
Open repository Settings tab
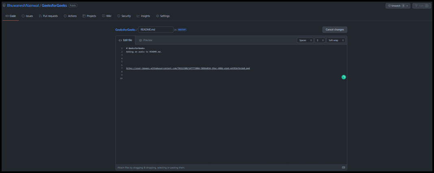click(x=163, y=16)
